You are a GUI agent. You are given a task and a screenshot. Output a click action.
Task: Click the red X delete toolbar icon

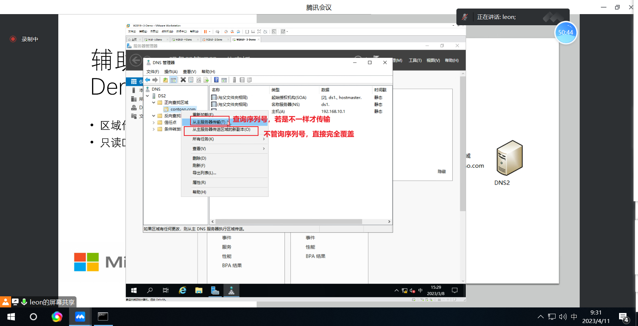point(183,80)
